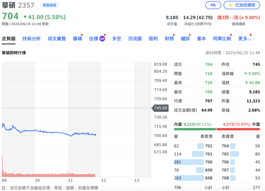Image resolution: width=265 pixels, height=191 pixels.
Task: Click the 均價 value 707
Action: click(x=209, y=101)
